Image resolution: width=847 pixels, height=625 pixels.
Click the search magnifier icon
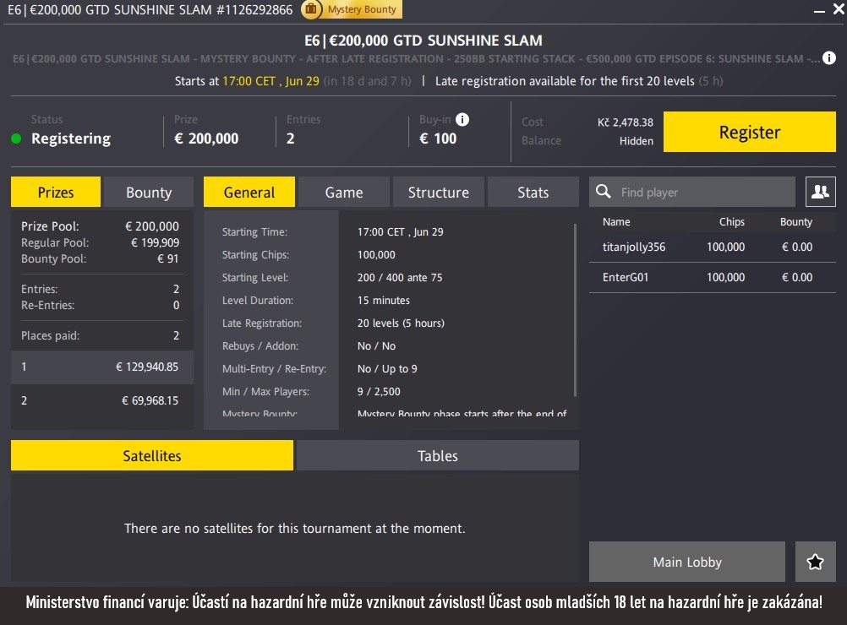pos(604,192)
